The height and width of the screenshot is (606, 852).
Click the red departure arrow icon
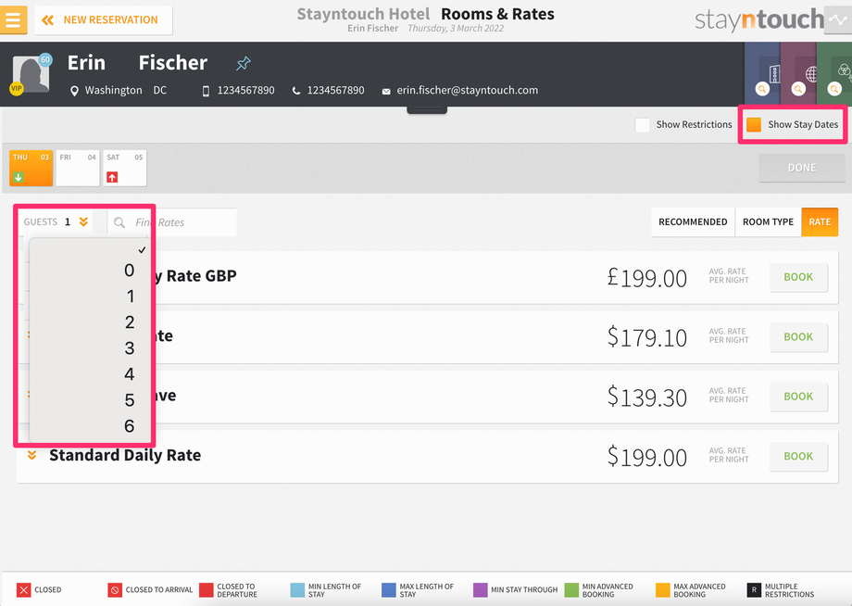point(112,177)
